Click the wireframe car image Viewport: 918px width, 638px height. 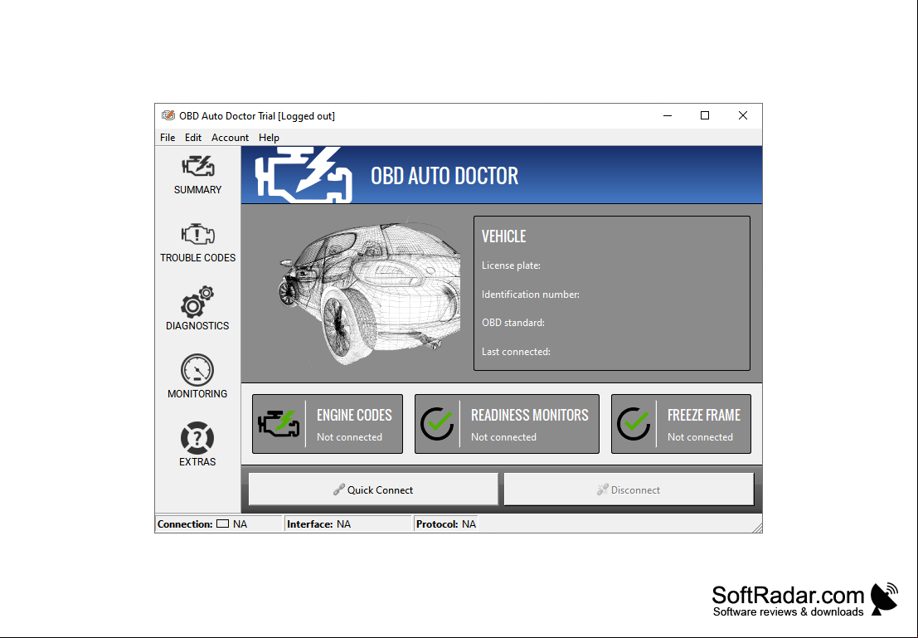(369, 292)
